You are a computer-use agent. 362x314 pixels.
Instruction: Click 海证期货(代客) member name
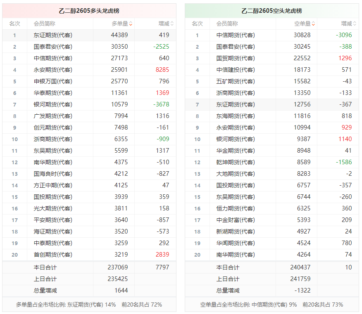pos(53,231)
